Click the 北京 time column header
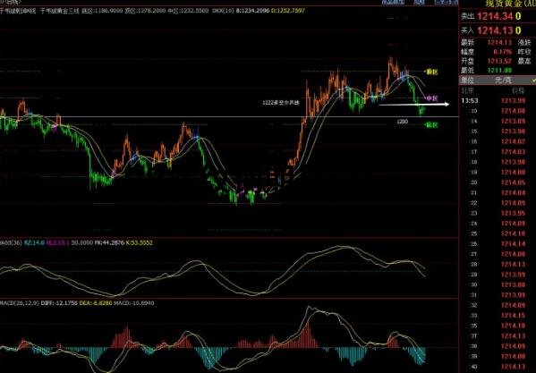This screenshot has height=373, width=536. point(468,90)
